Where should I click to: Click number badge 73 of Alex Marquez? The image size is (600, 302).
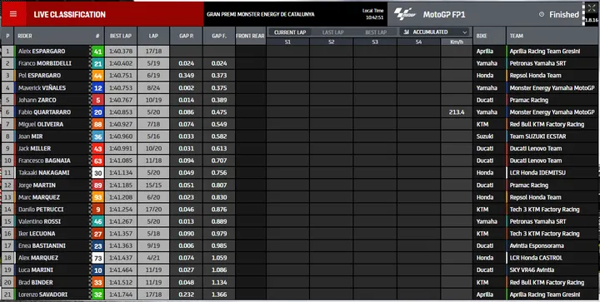point(98,259)
